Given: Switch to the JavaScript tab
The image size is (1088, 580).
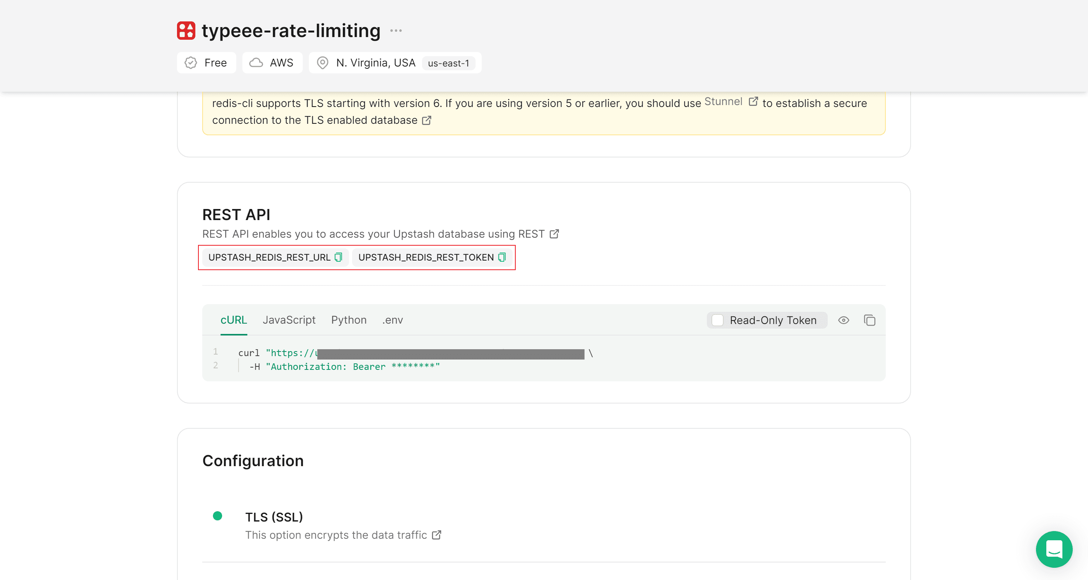Looking at the screenshot, I should point(289,320).
